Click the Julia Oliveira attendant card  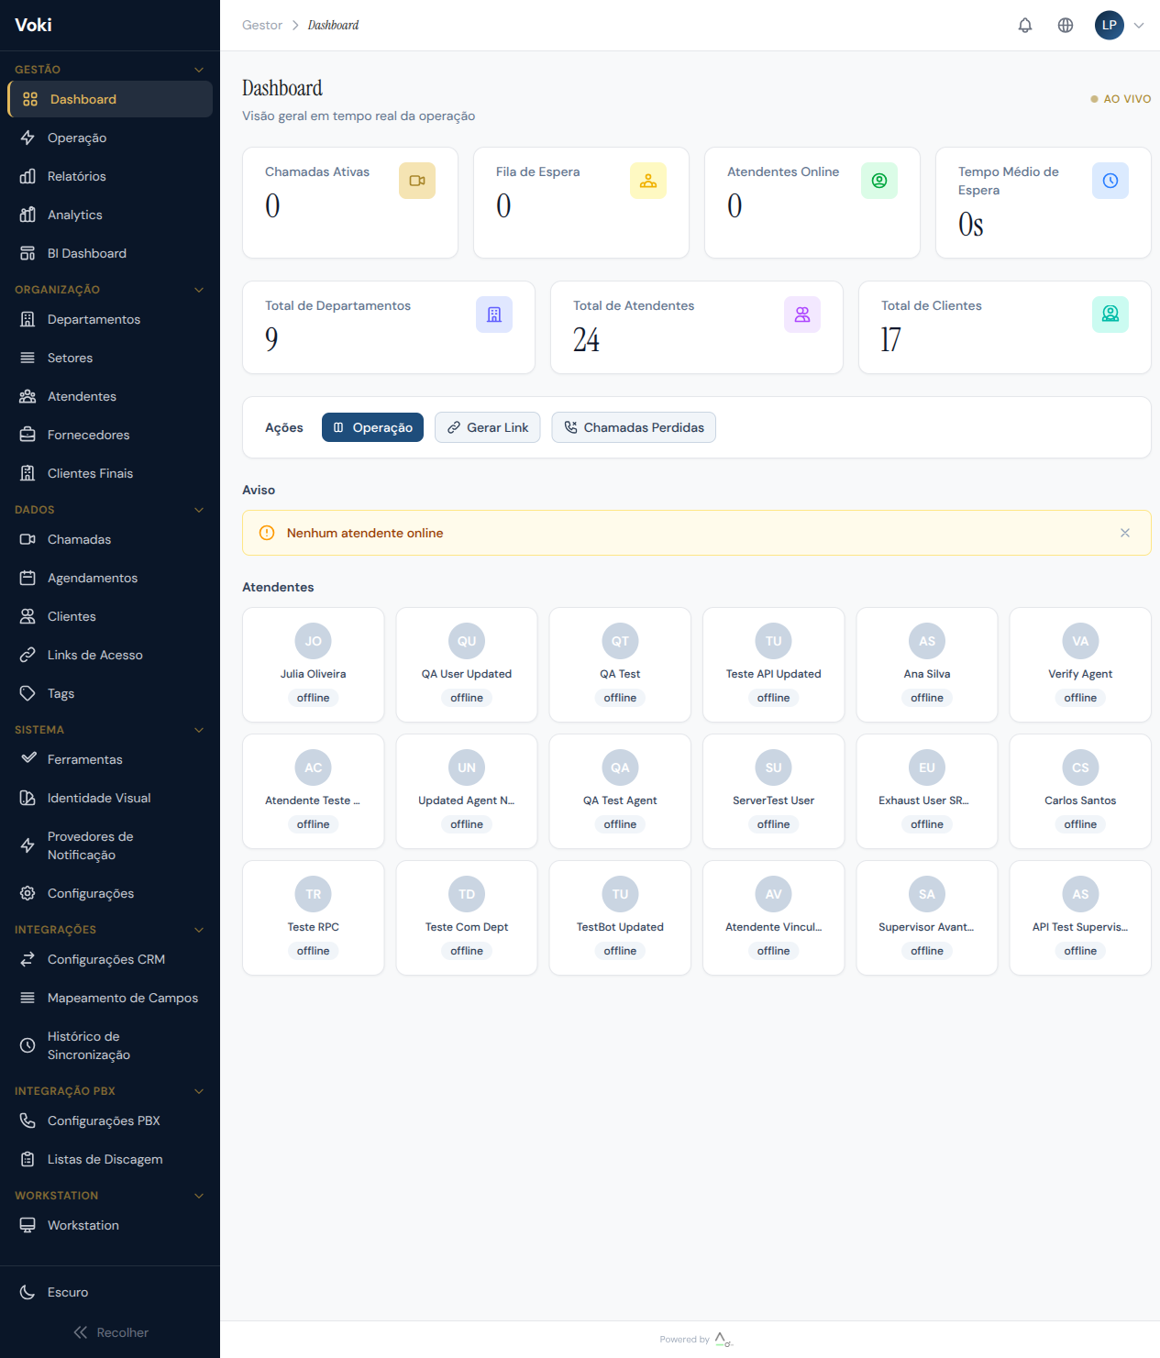pos(313,665)
